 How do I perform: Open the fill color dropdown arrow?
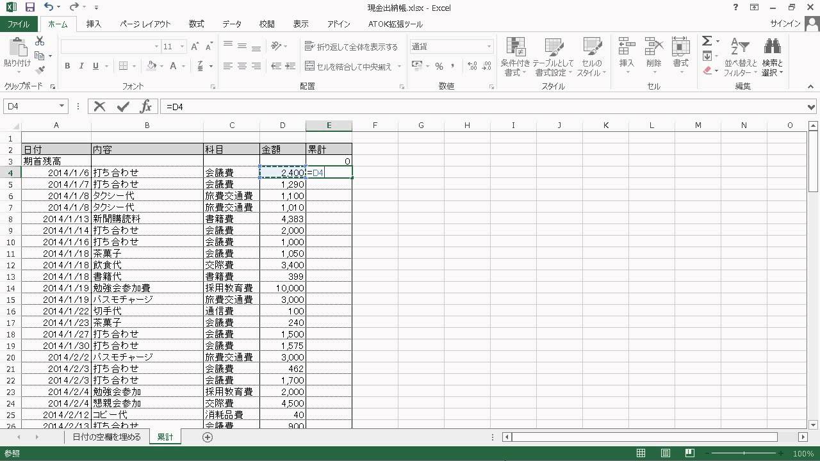(x=161, y=66)
